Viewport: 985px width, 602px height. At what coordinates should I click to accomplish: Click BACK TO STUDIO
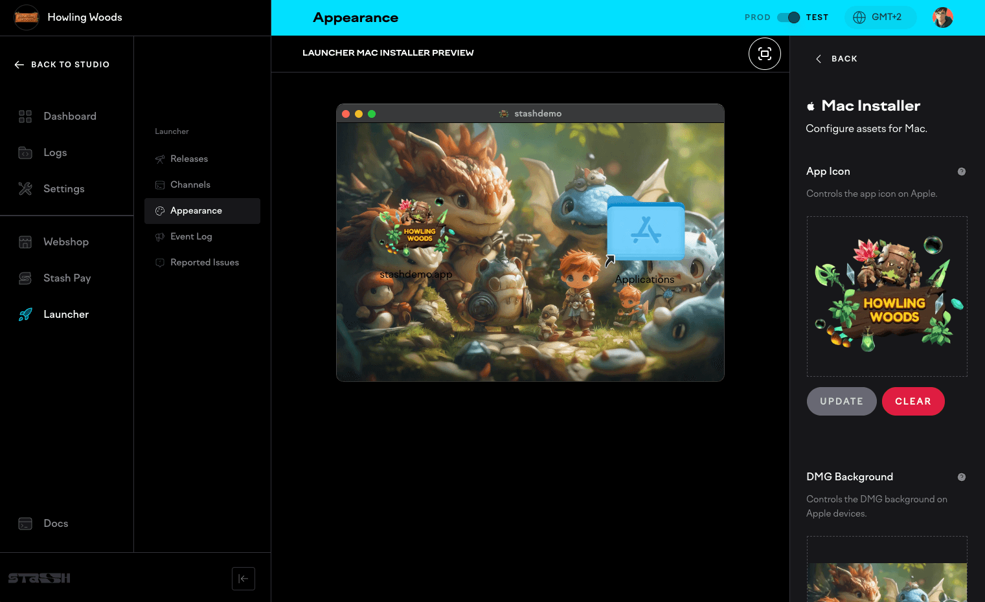click(62, 64)
